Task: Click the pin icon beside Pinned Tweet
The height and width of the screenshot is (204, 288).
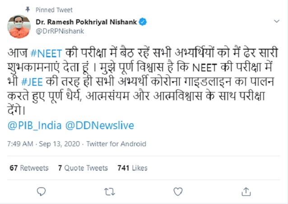Action: point(28,9)
